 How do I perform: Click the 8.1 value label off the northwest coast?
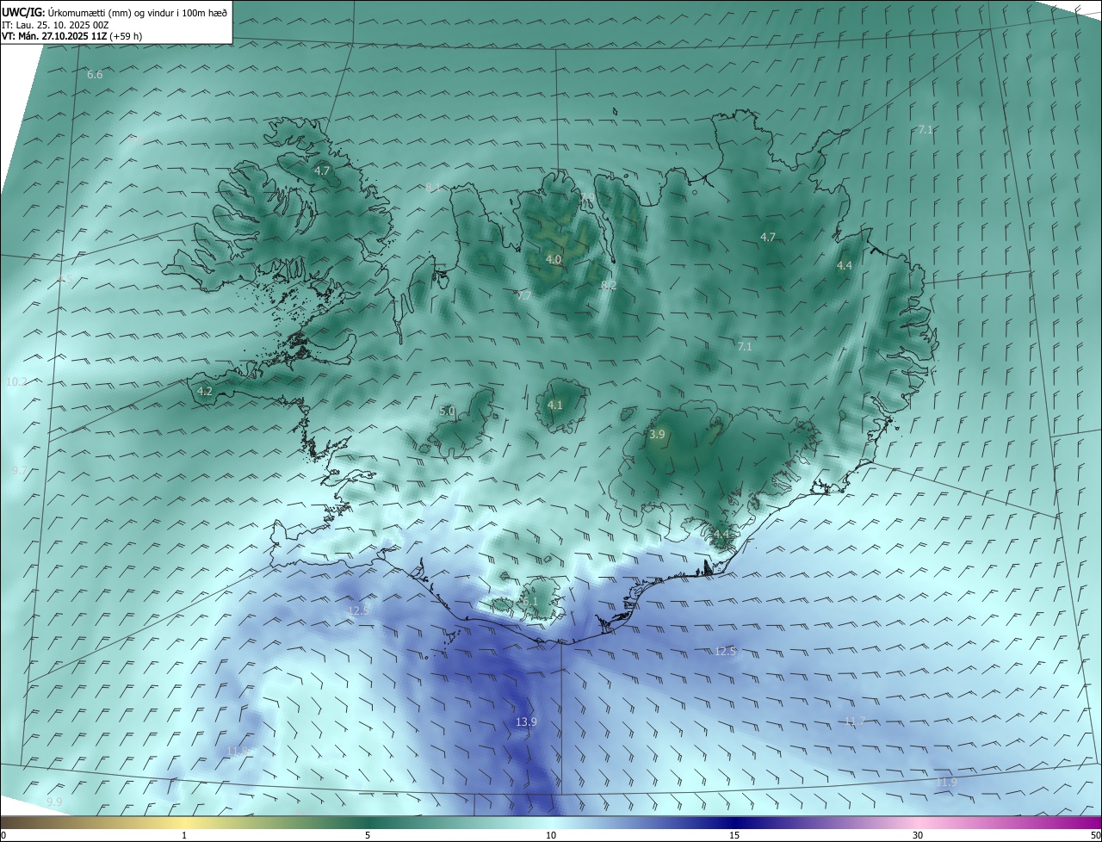433,187
